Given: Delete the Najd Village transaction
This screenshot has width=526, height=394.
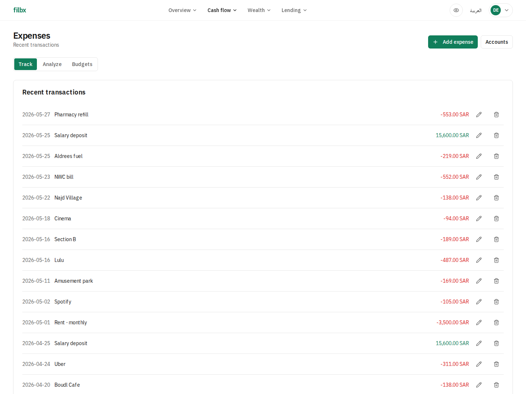Looking at the screenshot, I should pos(496,198).
